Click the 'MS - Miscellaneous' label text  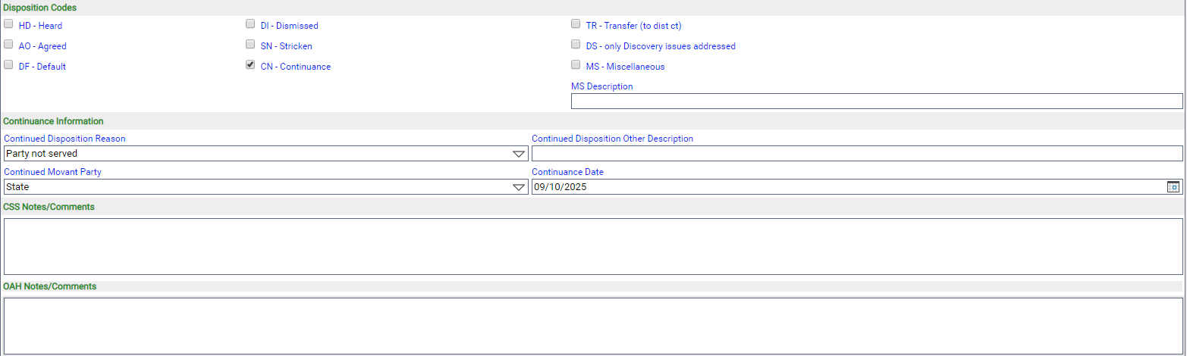[x=625, y=67]
